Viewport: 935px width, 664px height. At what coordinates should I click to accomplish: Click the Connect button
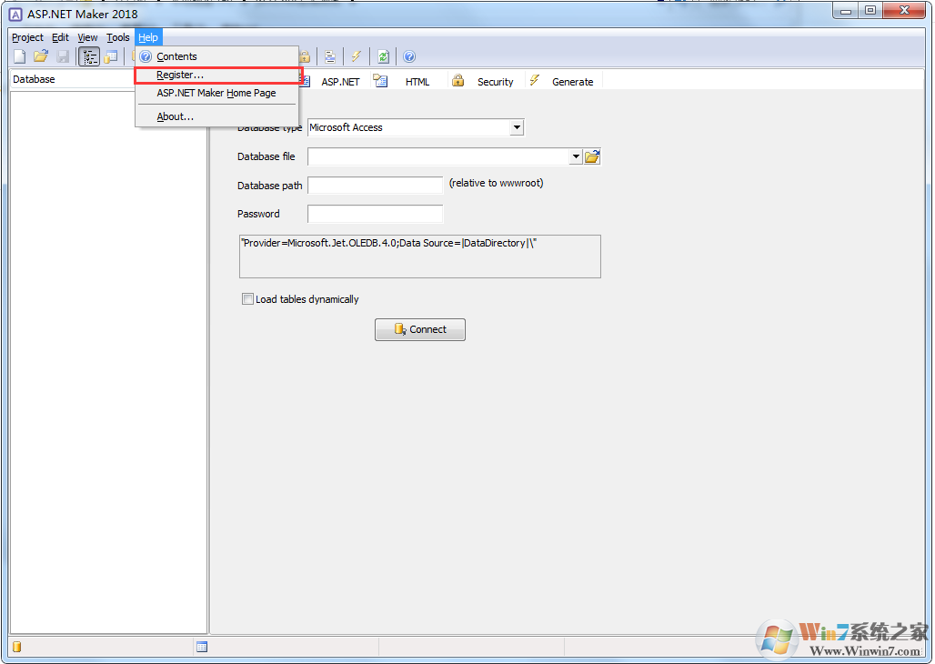pyautogui.click(x=419, y=329)
